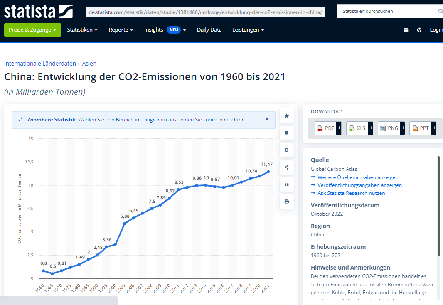The width and height of the screenshot is (443, 305).
Task: Expand the Preise & Zugänge dropdown
Action: pos(32,30)
